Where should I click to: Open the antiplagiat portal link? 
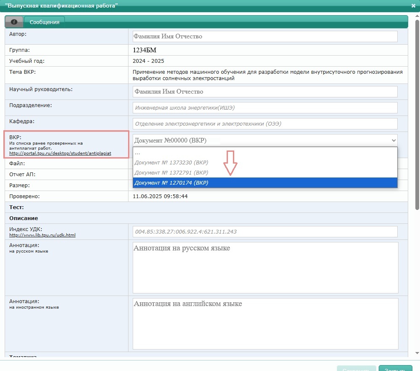(60, 153)
